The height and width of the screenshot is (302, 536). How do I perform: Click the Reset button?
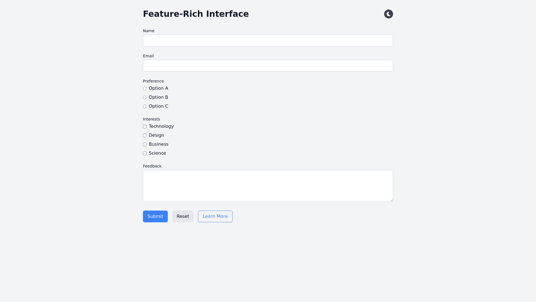[183, 216]
